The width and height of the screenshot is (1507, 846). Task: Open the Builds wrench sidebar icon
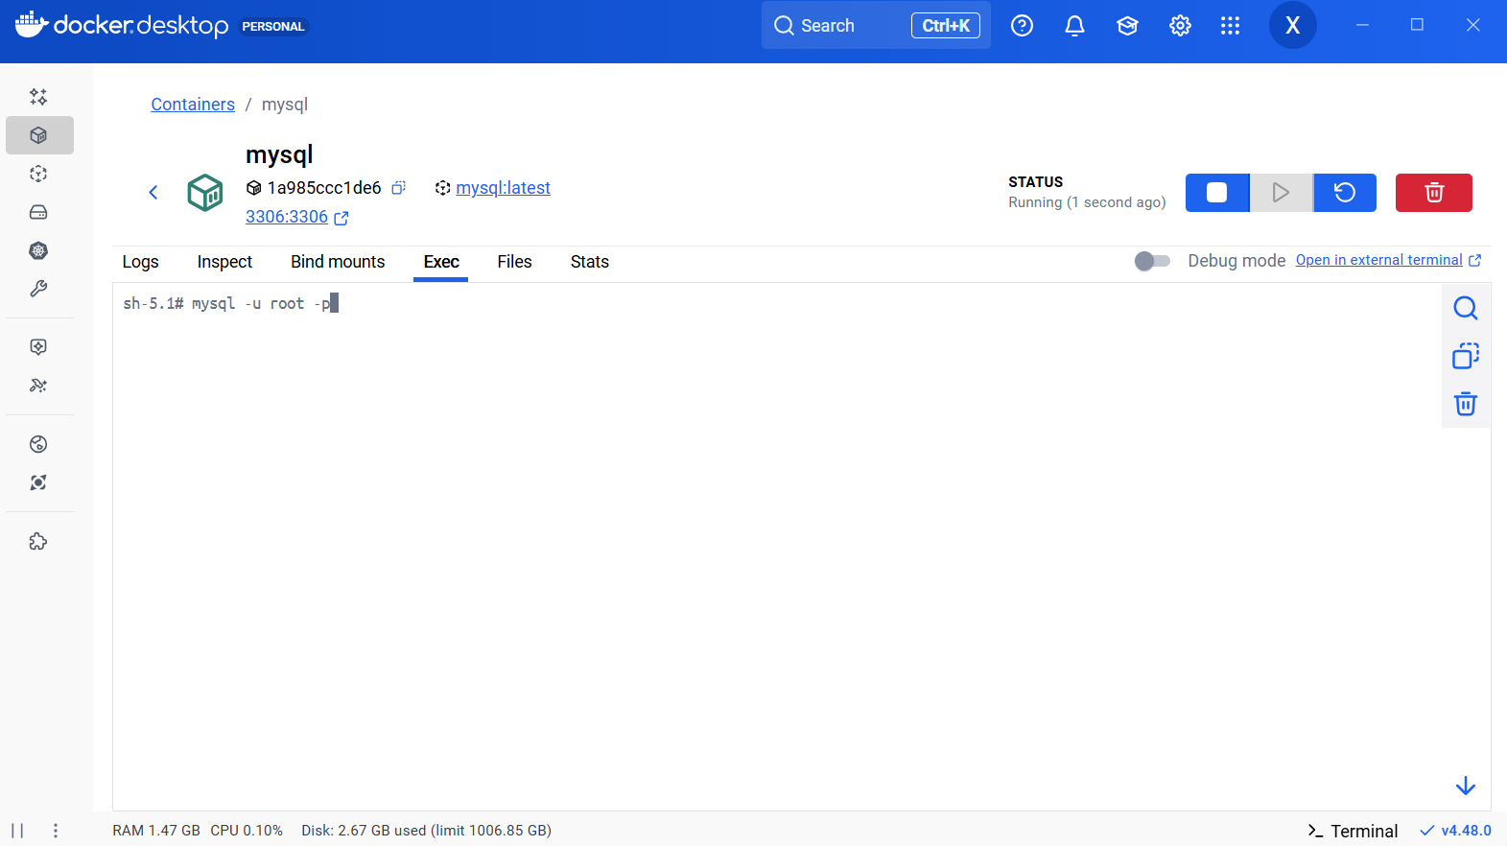tap(38, 289)
